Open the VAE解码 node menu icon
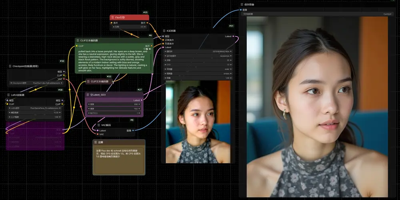 click(x=98, y=125)
